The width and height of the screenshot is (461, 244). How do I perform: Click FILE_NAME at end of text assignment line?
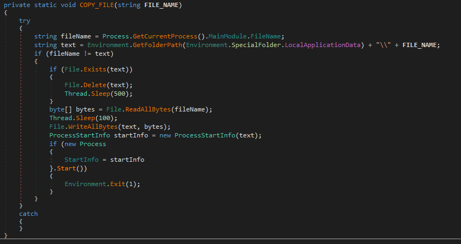(x=419, y=45)
